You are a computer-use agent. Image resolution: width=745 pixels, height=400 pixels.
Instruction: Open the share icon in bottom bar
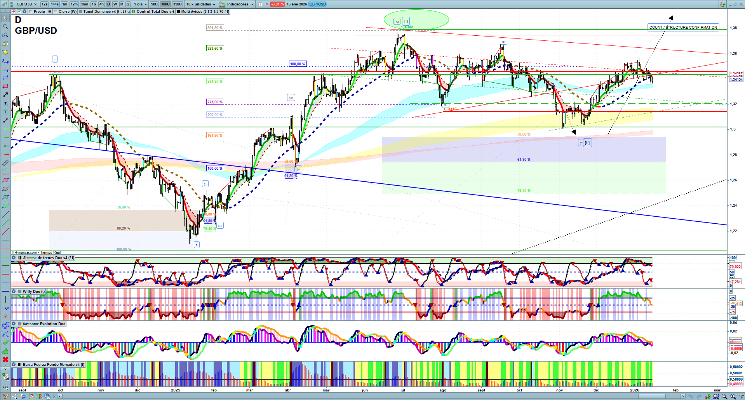click(x=15, y=397)
